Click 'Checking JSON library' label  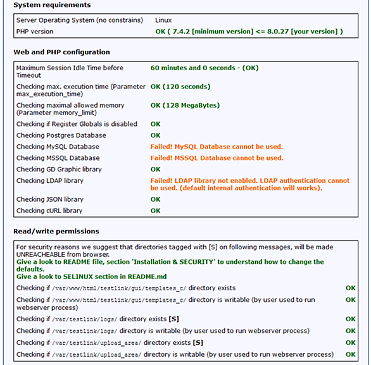pos(50,199)
